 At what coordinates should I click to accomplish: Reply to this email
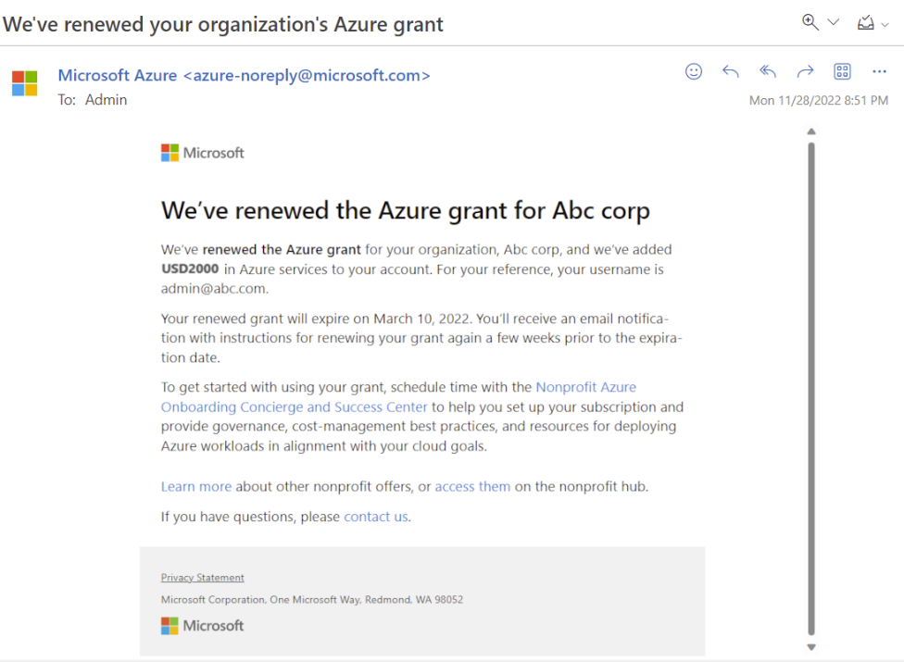tap(731, 71)
